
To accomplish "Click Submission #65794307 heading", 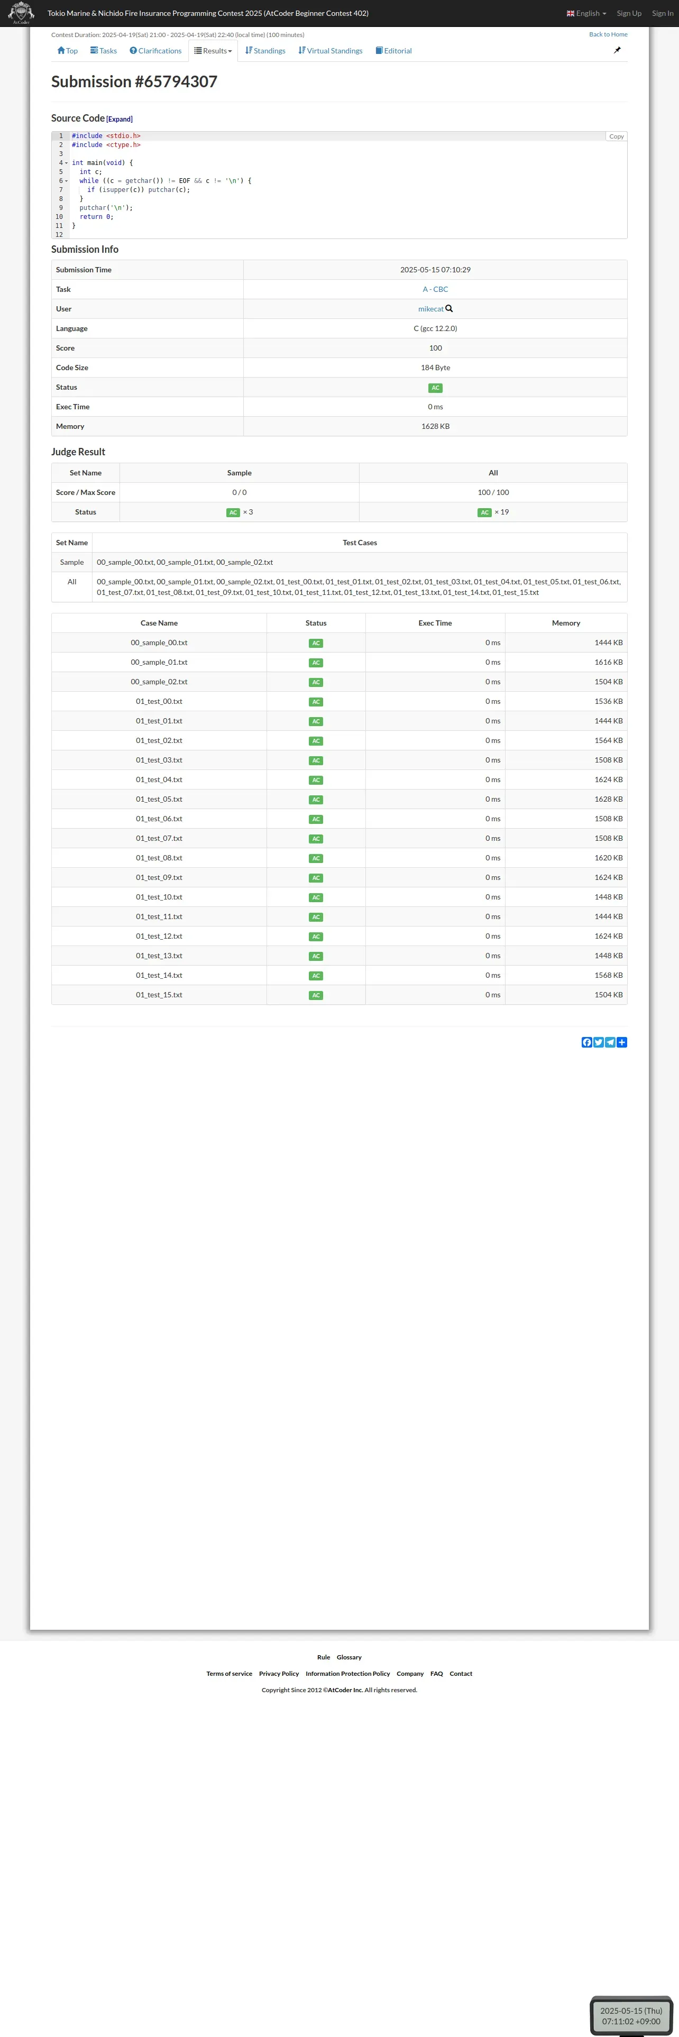I will coord(134,81).
